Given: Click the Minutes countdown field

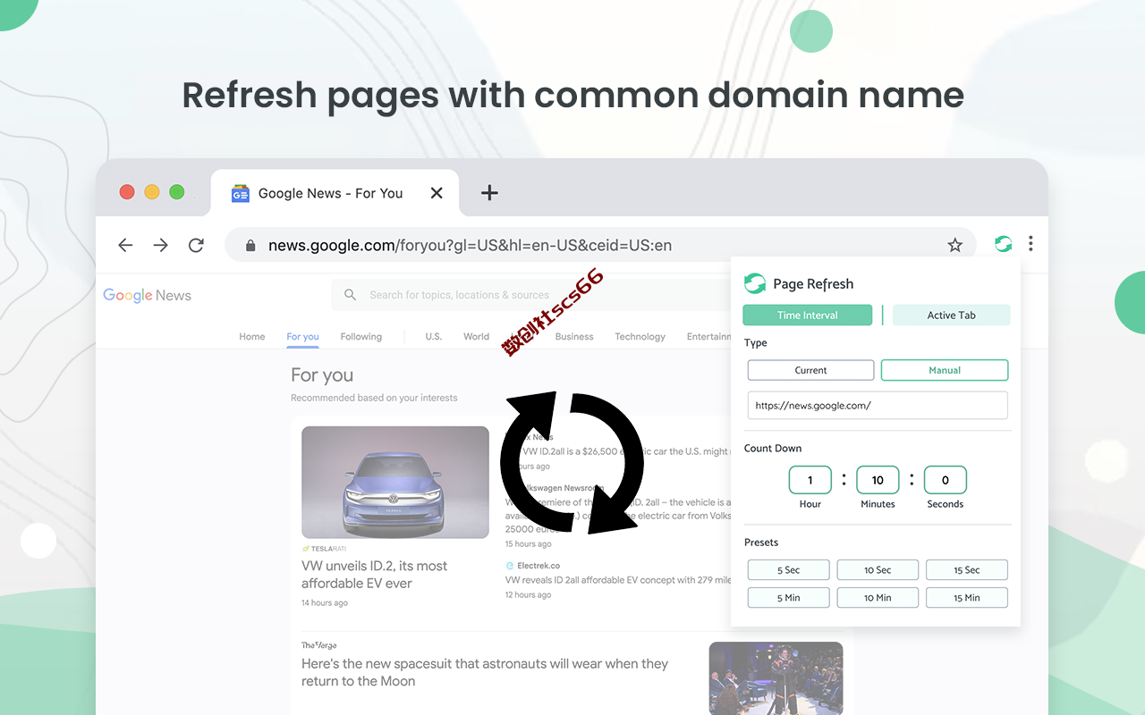Looking at the screenshot, I should click(x=878, y=480).
